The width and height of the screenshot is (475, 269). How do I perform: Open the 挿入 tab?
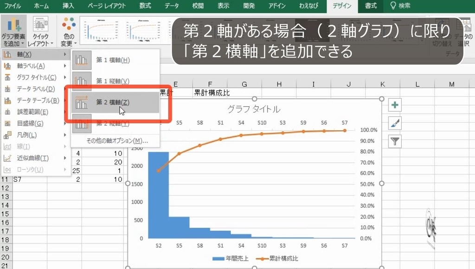click(x=68, y=6)
